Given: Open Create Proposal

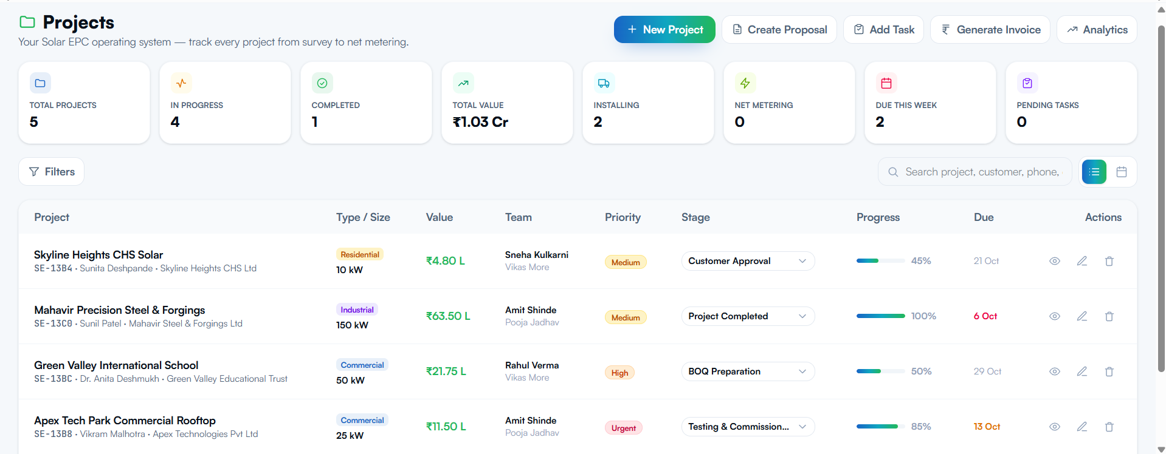Looking at the screenshot, I should [x=779, y=30].
